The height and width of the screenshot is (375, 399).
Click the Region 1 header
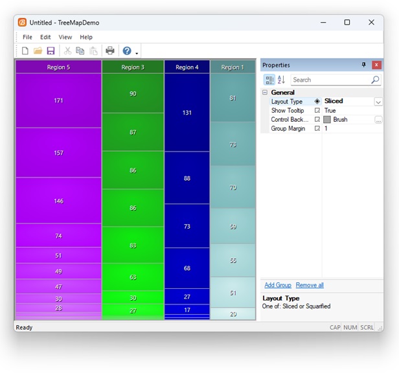click(x=233, y=67)
